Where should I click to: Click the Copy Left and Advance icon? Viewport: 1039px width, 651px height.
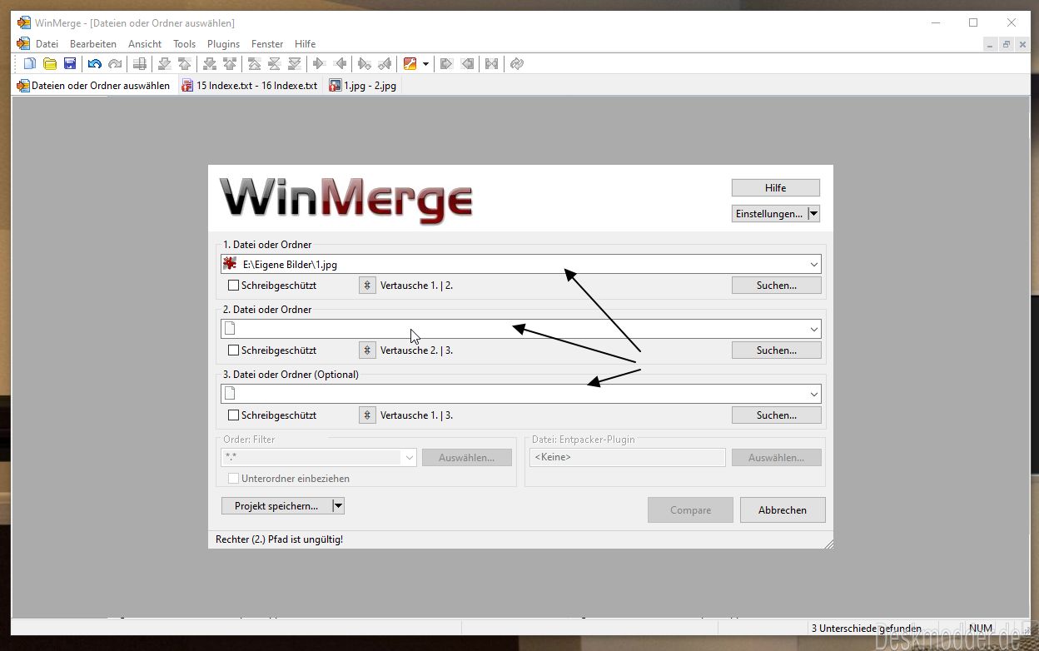385,63
